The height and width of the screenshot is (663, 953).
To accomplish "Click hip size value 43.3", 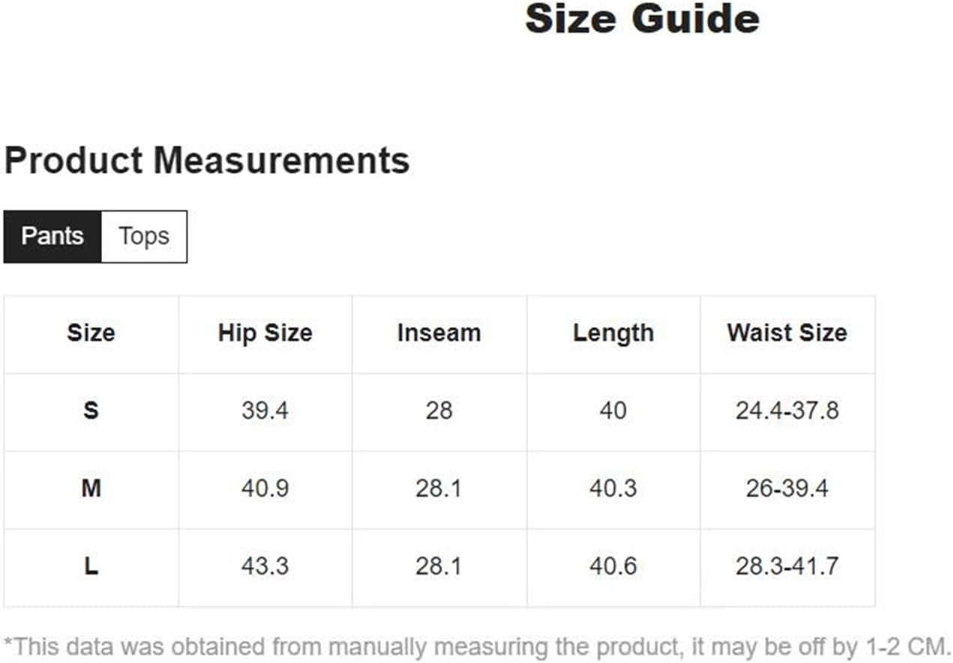I will coord(265,566).
